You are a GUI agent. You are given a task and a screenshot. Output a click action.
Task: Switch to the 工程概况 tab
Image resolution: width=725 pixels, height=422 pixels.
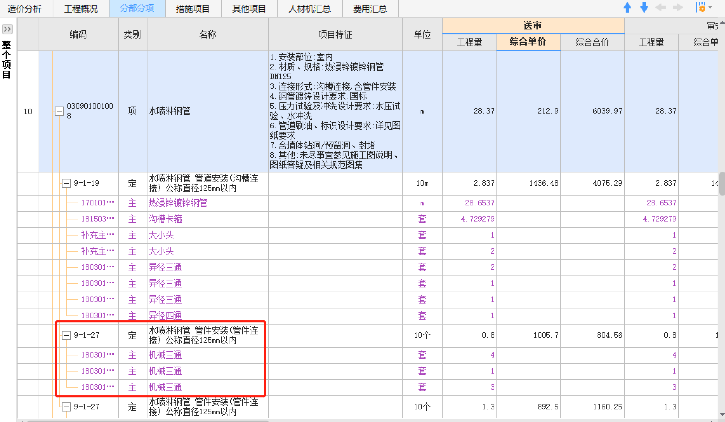(81, 9)
